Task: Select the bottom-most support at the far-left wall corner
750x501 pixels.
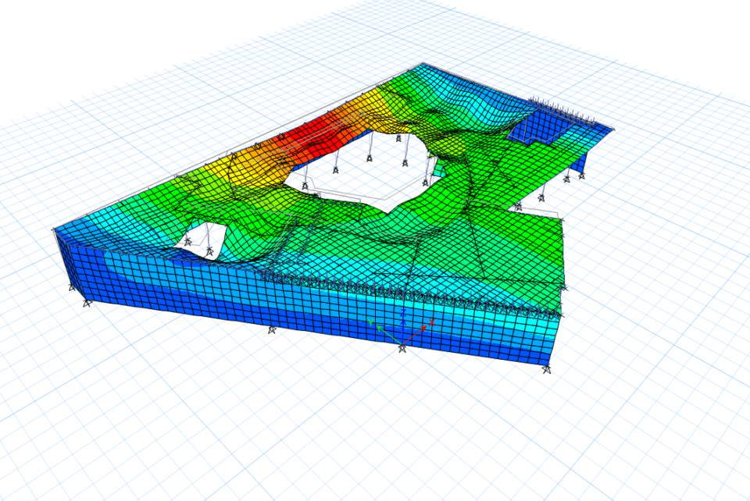Action: coord(87,302)
